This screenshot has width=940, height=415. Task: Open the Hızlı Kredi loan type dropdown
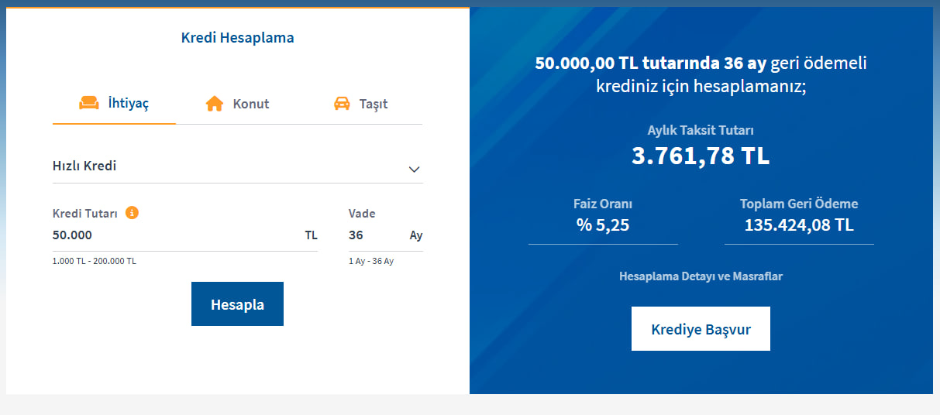(x=232, y=166)
